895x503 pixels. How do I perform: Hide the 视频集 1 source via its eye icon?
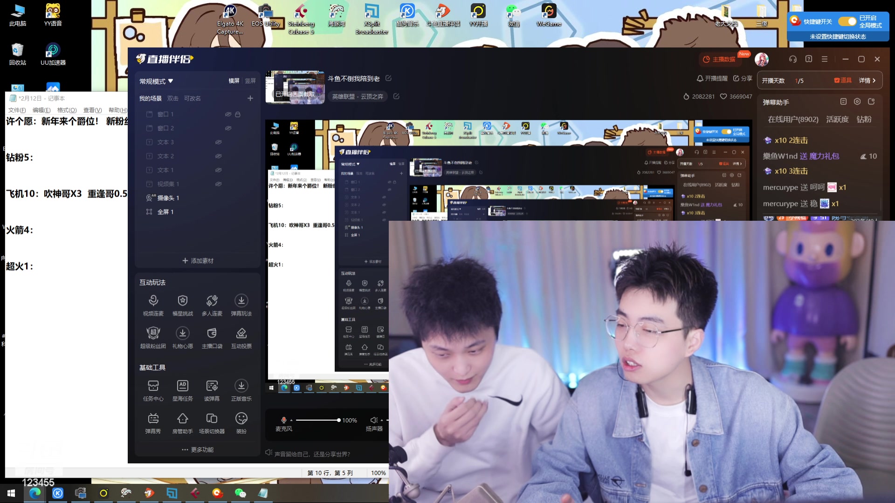219,184
